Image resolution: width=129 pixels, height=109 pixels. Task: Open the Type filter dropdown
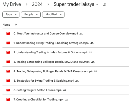click(x=11, y=14)
